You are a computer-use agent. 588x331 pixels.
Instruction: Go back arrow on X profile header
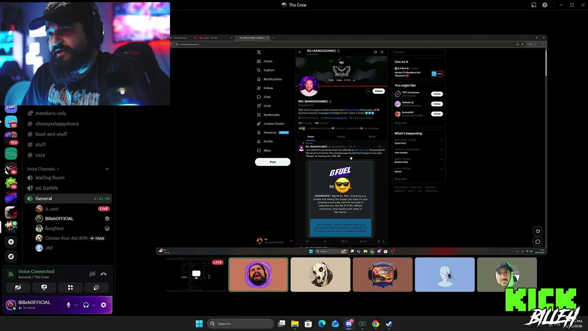300,52
